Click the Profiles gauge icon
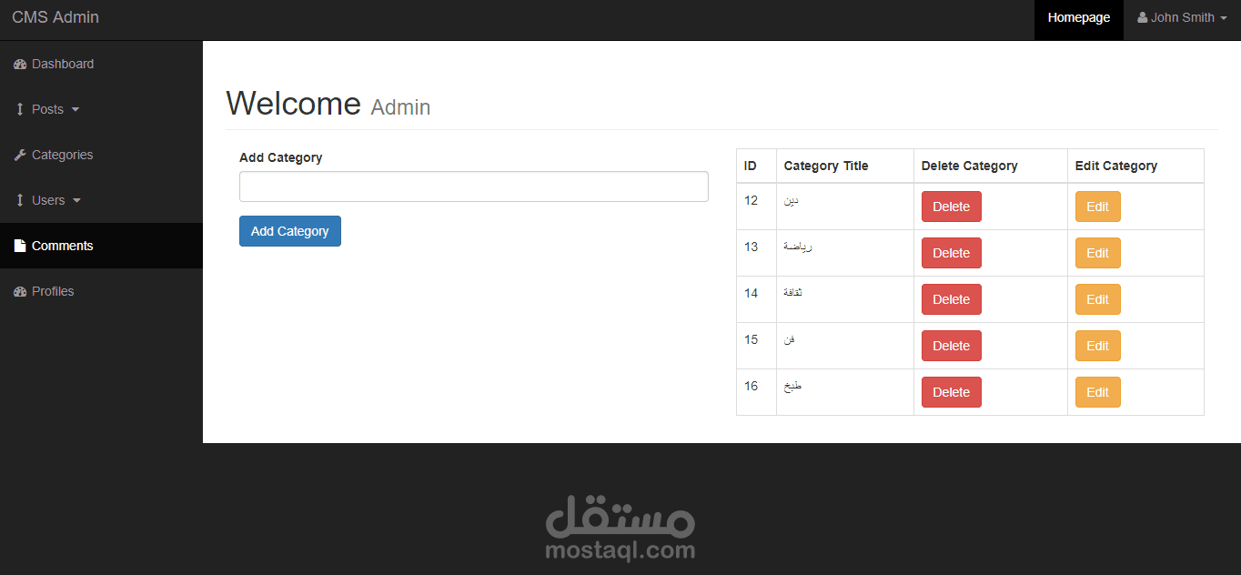This screenshot has width=1241, height=575. 20,292
